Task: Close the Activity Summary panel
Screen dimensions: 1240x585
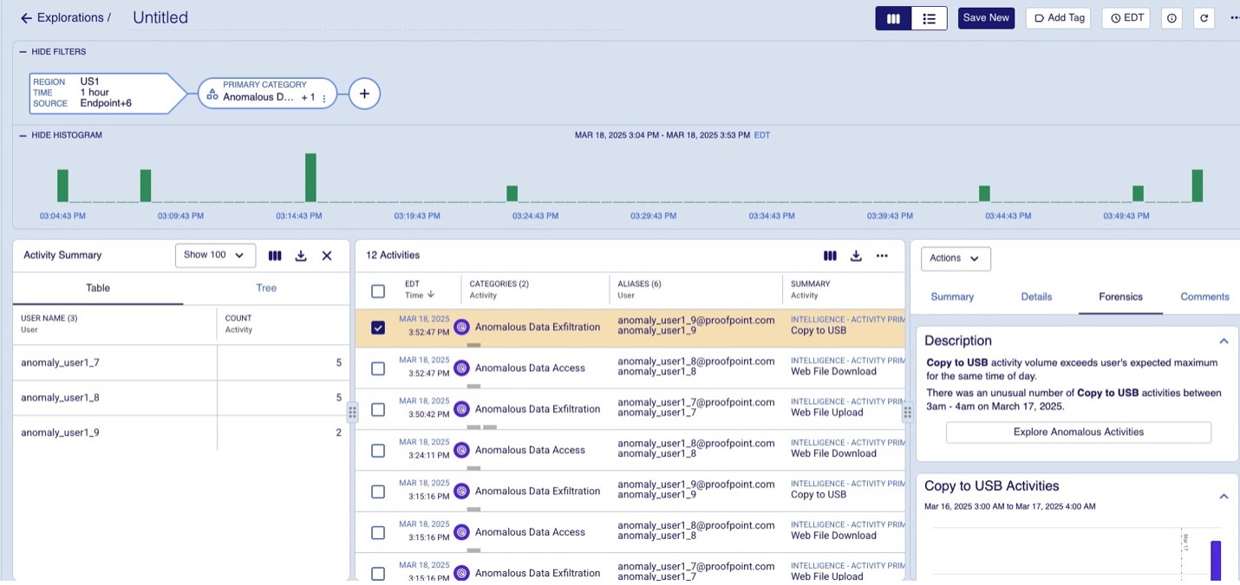Action: (x=326, y=255)
